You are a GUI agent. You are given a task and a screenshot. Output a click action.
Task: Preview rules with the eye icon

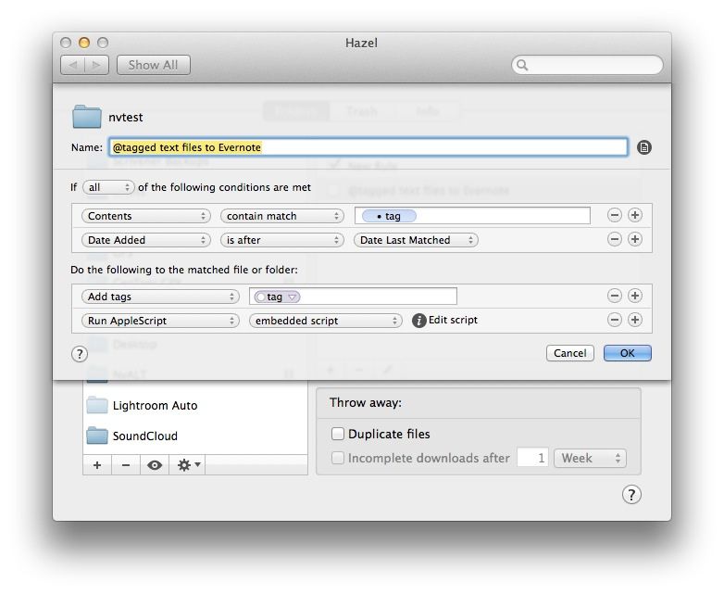[x=155, y=465]
